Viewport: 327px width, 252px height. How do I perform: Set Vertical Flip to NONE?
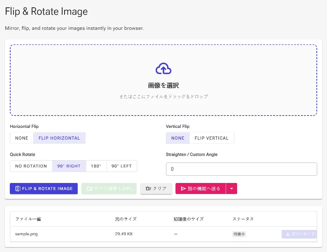click(x=178, y=138)
